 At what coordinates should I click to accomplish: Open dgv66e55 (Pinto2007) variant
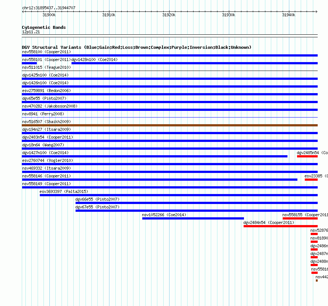pos(98,199)
